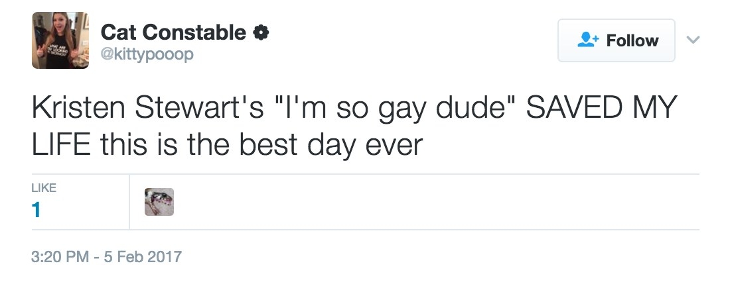Click the black shirt in the profile picture
Image resolution: width=730 pixels, height=286 pixels.
click(x=60, y=56)
